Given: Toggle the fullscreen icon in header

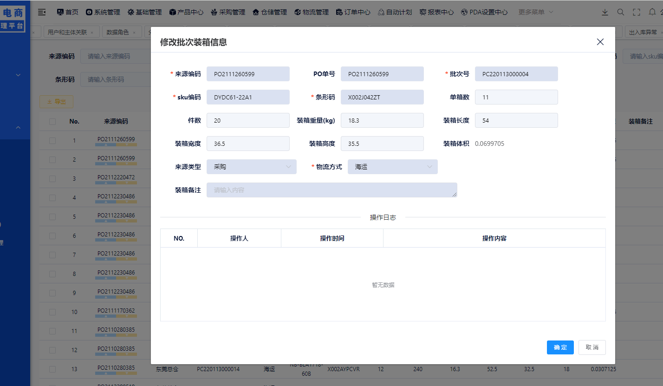Looking at the screenshot, I should 637,12.
